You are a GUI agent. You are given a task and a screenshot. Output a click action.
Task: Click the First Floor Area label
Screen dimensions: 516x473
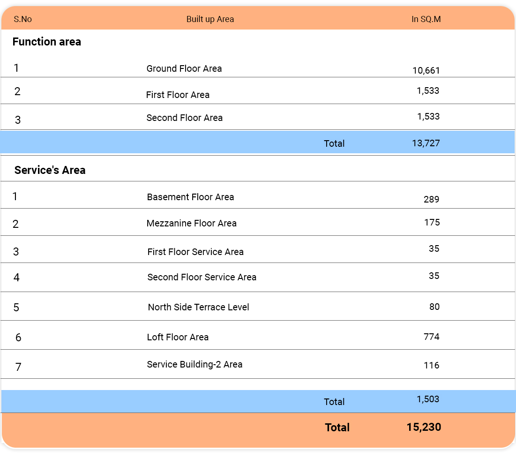178,95
